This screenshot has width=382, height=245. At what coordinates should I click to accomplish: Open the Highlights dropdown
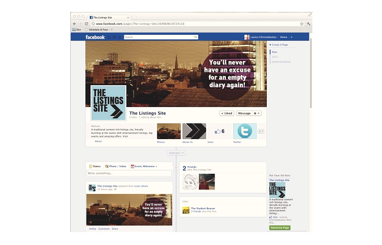point(176,153)
